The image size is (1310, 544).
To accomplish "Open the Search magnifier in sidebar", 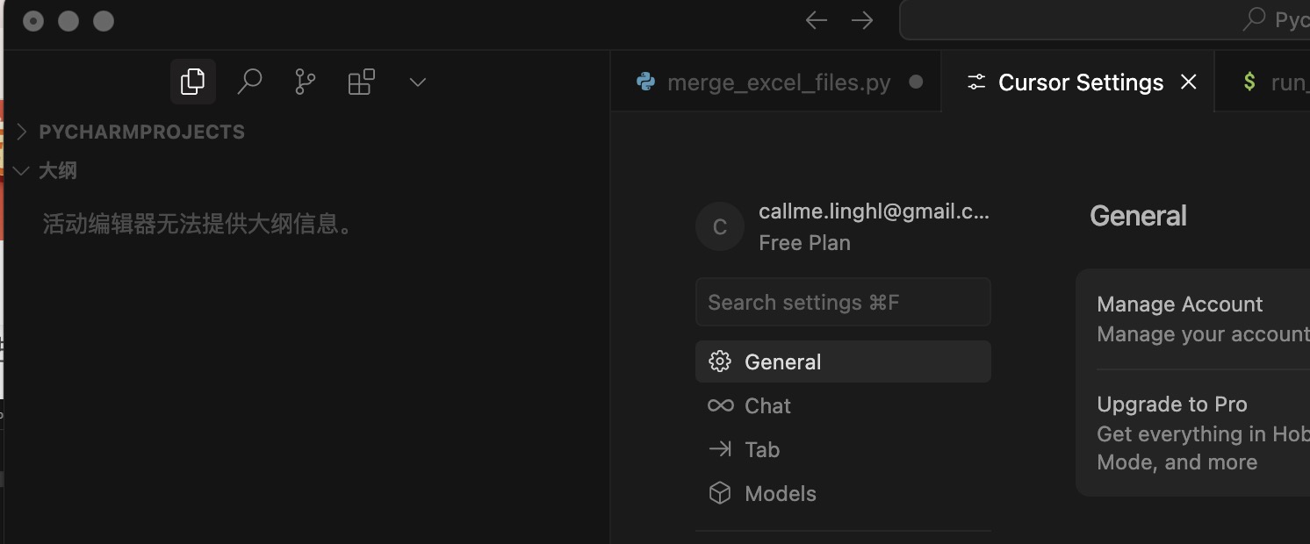I will (x=249, y=82).
